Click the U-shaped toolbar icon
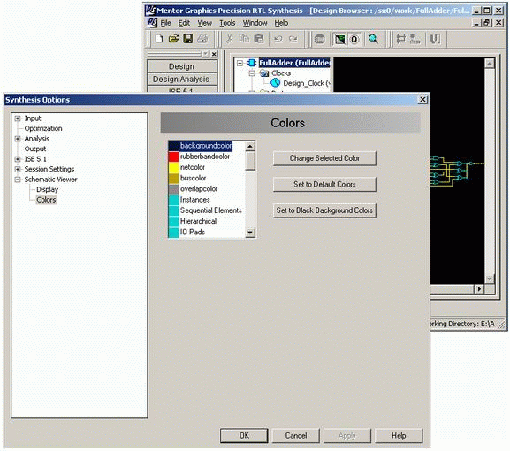 435,40
